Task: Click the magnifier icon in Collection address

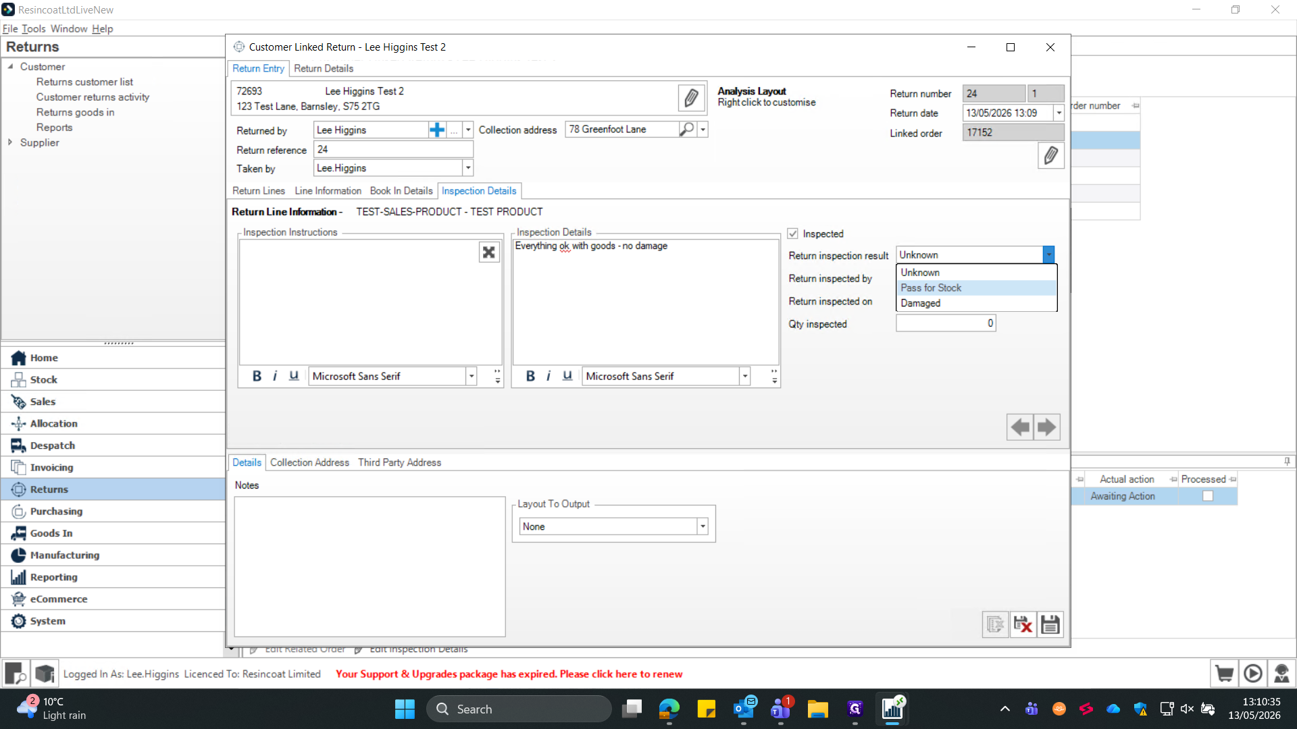Action: click(x=687, y=129)
